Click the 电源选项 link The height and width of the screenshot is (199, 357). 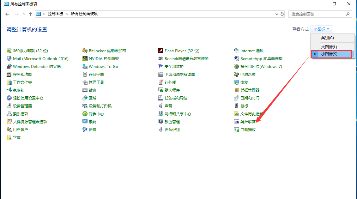(x=248, y=75)
